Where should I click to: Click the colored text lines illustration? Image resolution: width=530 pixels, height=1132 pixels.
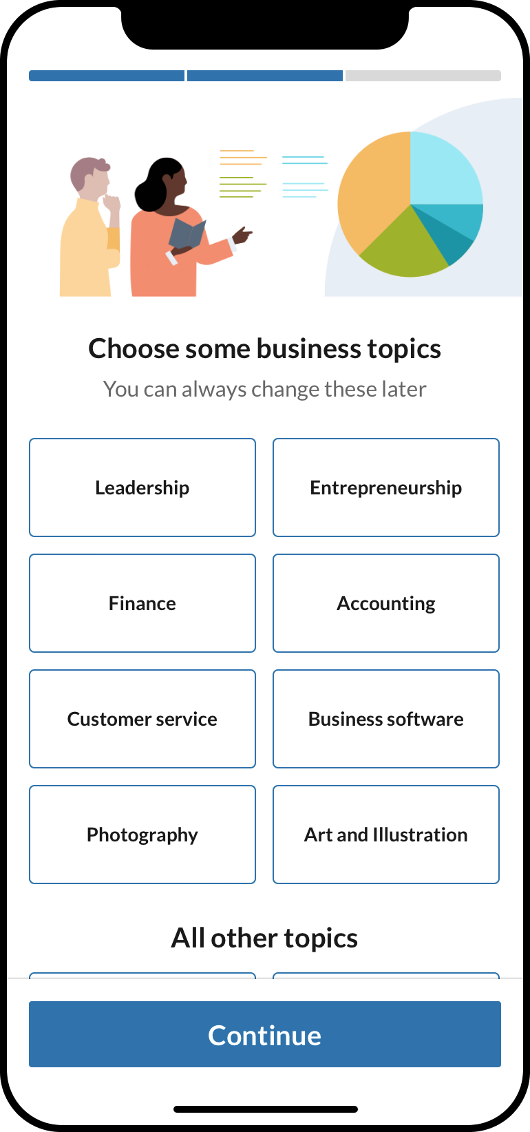pyautogui.click(x=273, y=174)
